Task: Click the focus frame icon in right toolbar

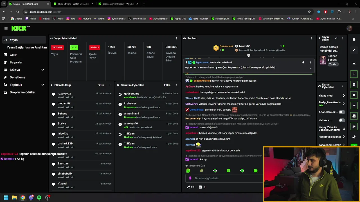Action: [x=354, y=64]
